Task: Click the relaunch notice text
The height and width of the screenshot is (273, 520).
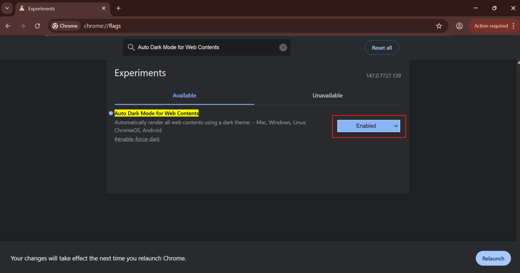Action: pos(98,258)
